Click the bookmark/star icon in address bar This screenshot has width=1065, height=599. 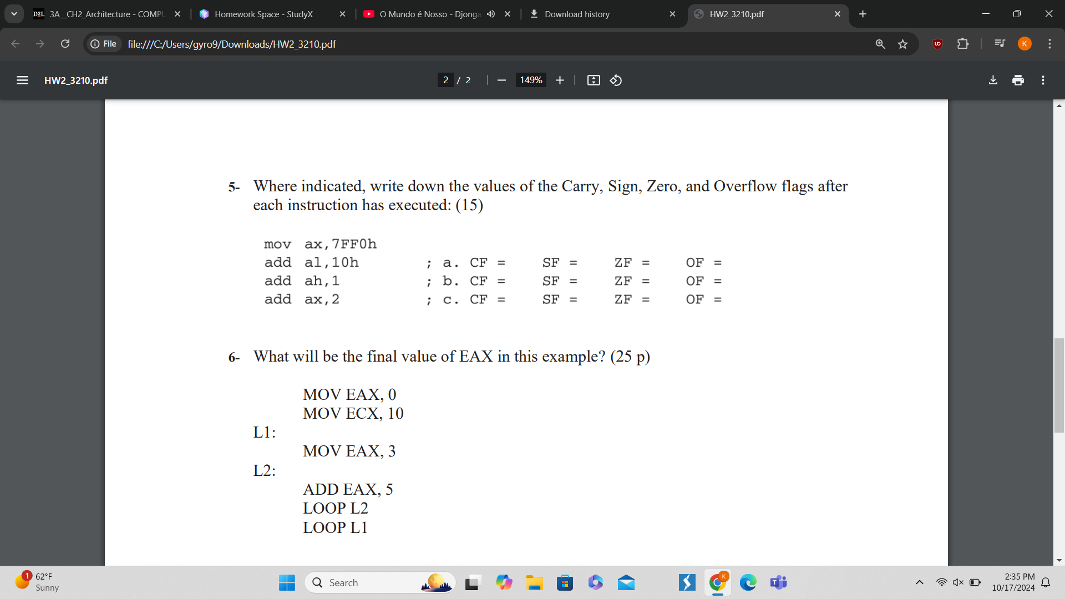902,44
